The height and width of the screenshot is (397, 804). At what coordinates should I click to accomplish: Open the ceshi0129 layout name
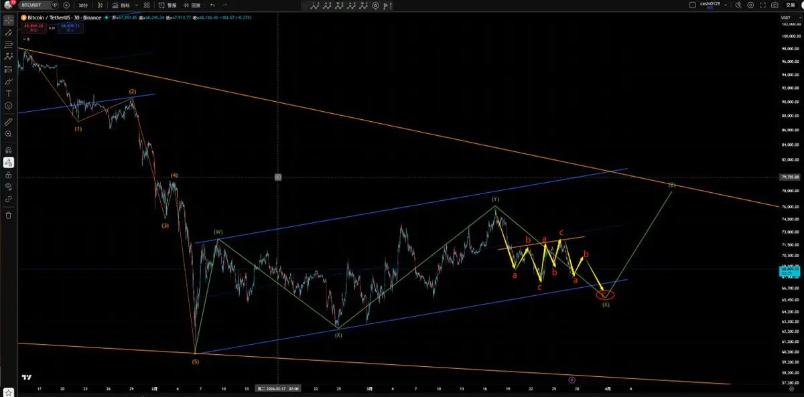[x=710, y=4]
